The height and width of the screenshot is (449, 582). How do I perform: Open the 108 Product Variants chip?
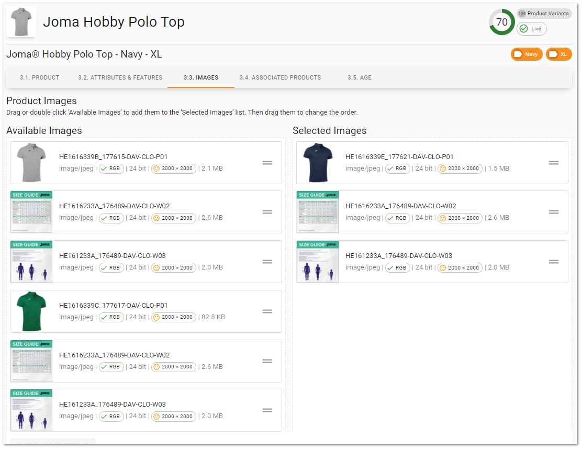[544, 14]
